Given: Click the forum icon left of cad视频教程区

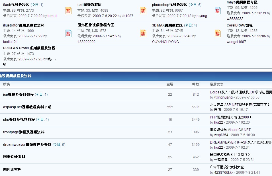Looking at the screenshot, I should 68,11.
